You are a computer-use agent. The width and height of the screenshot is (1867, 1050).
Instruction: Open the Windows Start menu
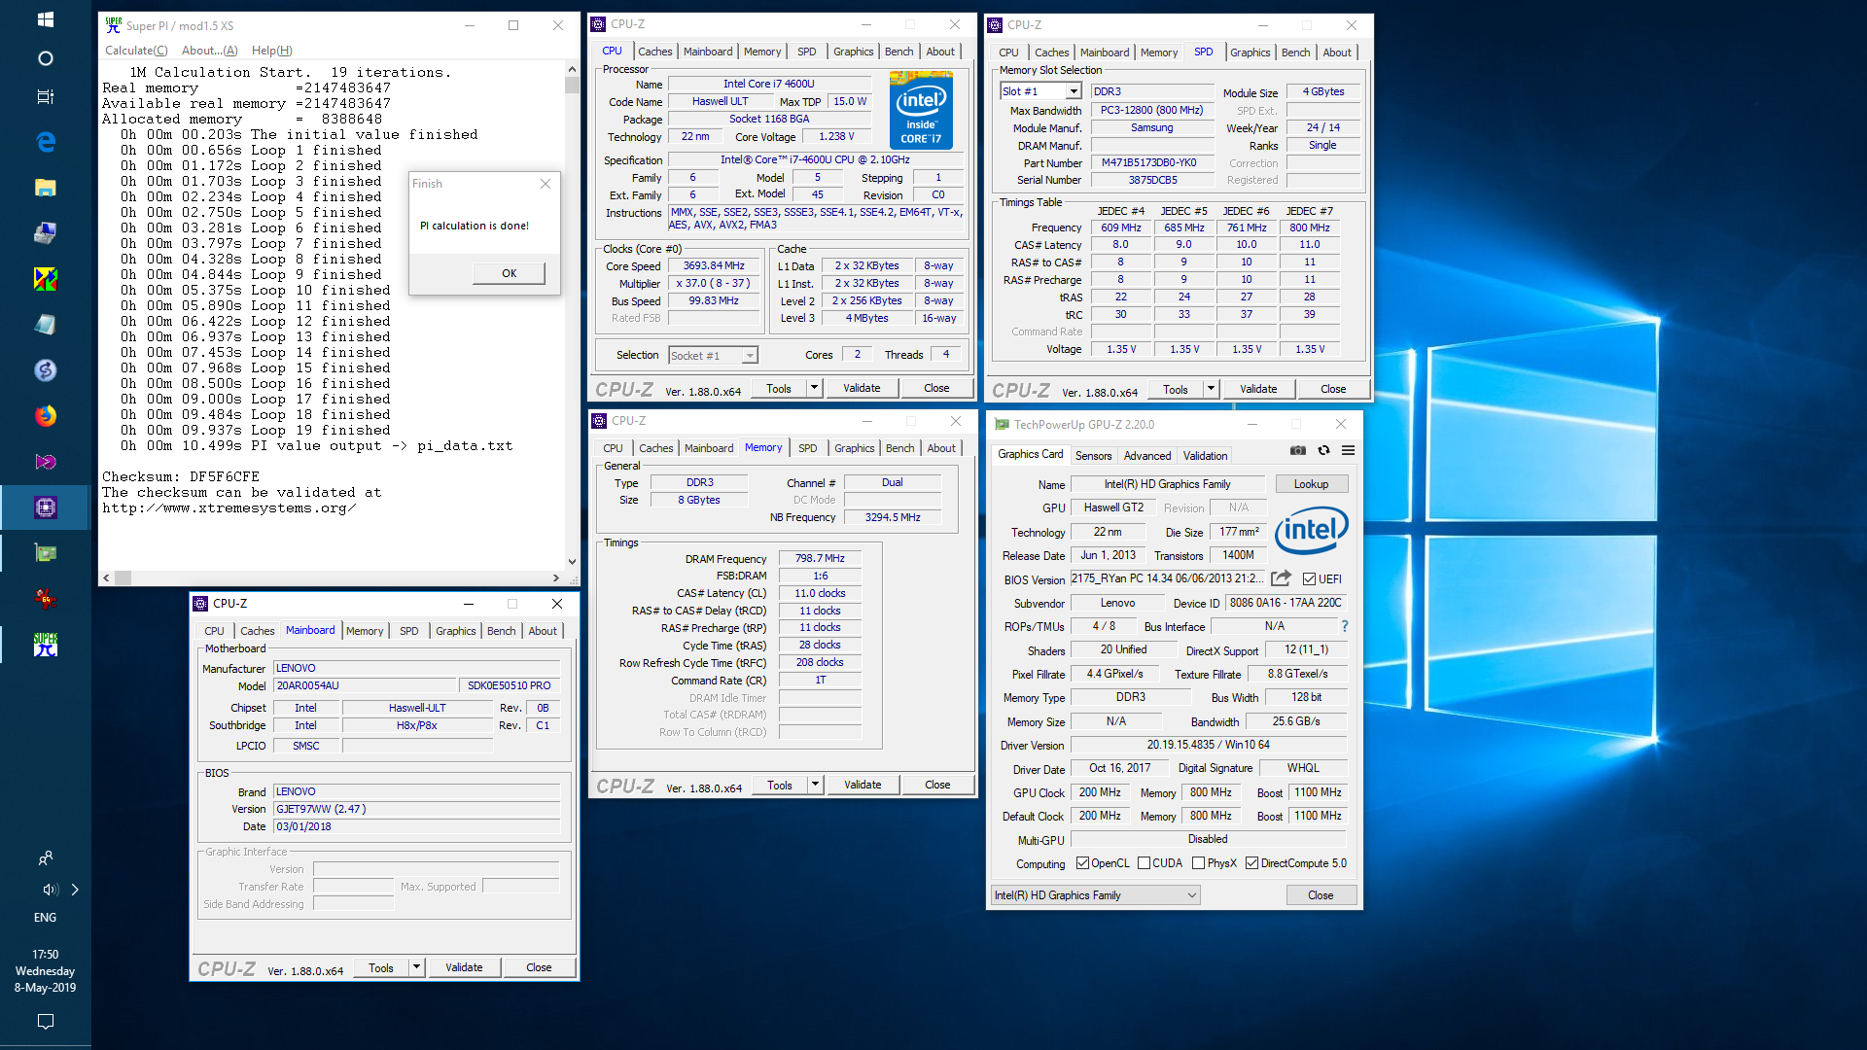(x=45, y=19)
